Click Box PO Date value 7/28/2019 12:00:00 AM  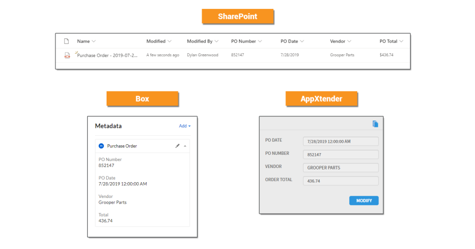coord(122,184)
